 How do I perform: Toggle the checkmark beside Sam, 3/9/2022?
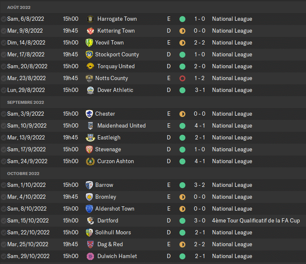(4, 114)
